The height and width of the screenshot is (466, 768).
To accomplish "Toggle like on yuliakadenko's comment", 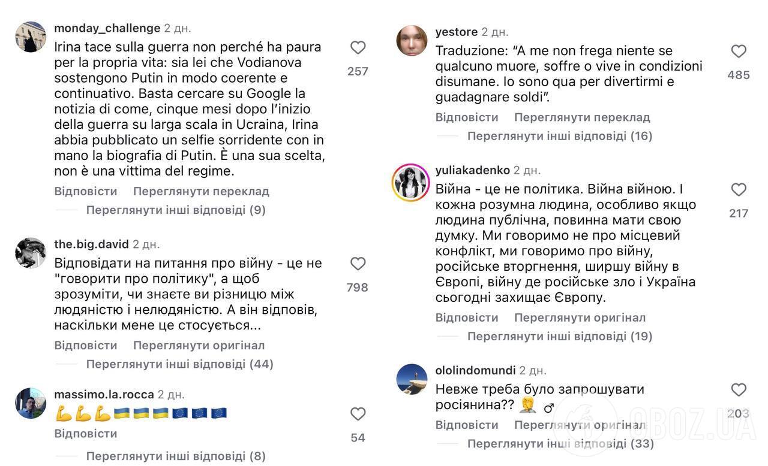I will click(x=738, y=190).
